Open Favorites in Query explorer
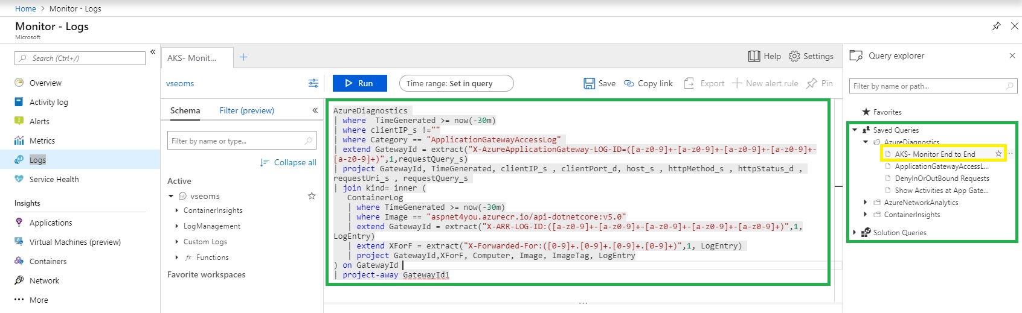1022x313 pixels. coord(881,112)
